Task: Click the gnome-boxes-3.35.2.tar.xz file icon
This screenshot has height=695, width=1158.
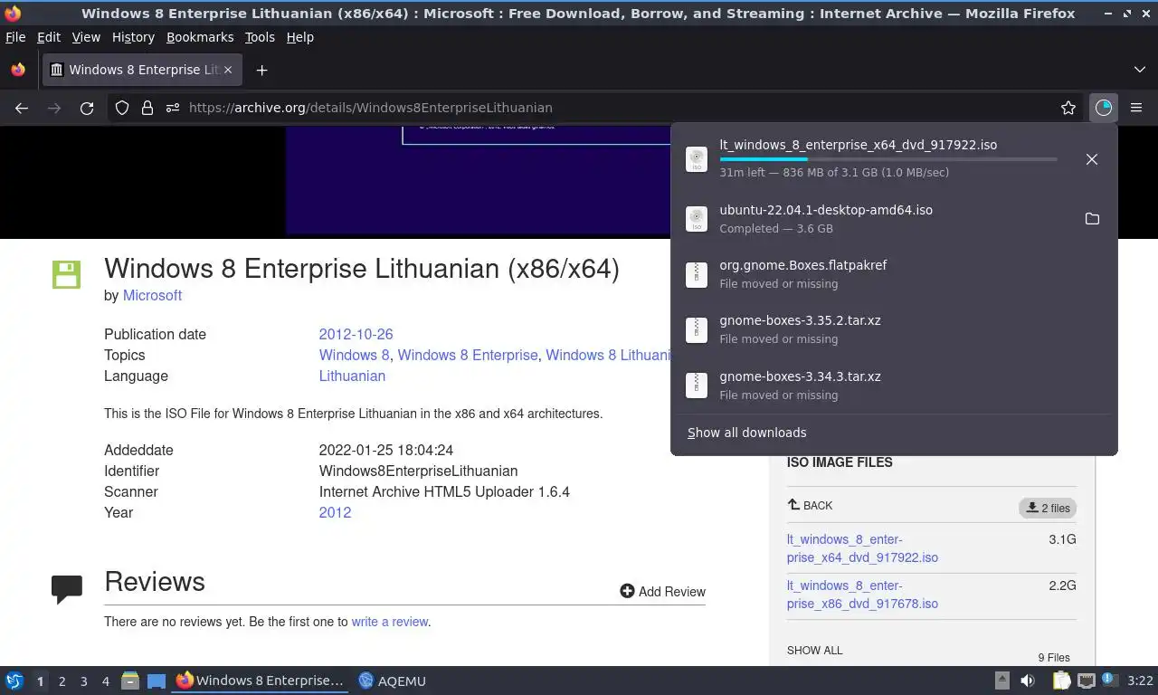Action: point(696,329)
